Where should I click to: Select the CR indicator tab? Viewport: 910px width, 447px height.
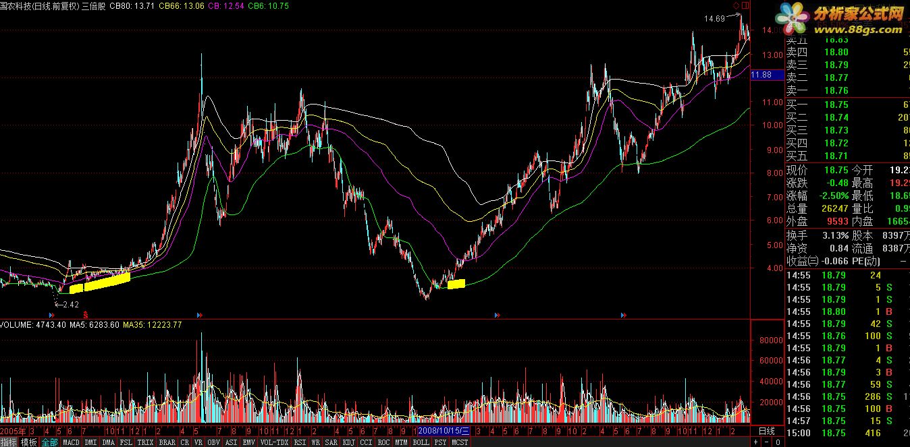(x=185, y=442)
